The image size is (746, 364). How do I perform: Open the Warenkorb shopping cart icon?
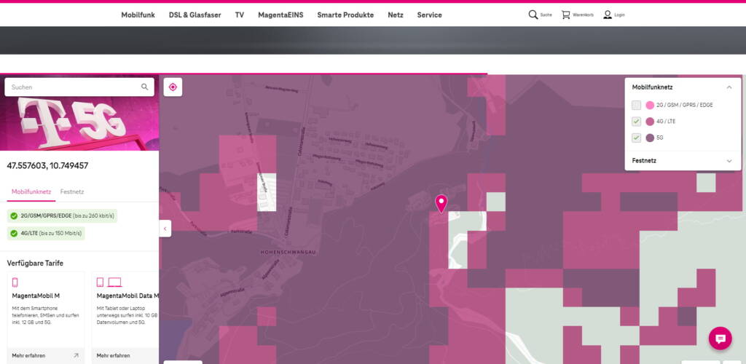[x=565, y=15]
